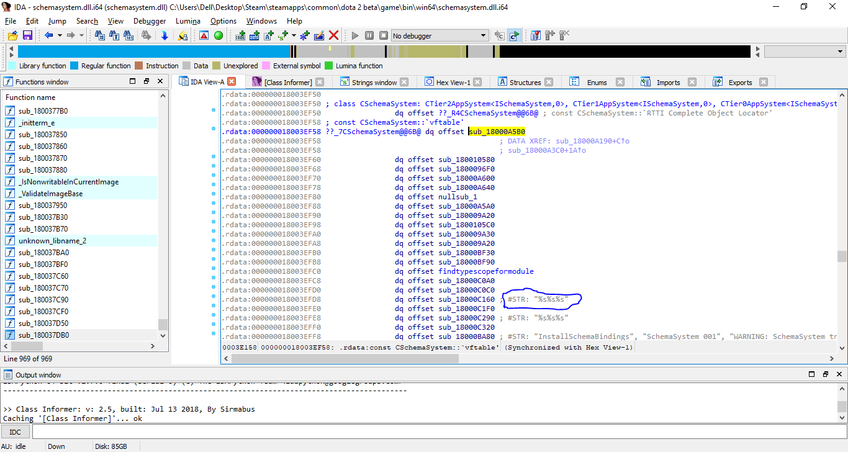848x452 pixels.
Task: Click the IDC button in output window
Action: point(16,432)
